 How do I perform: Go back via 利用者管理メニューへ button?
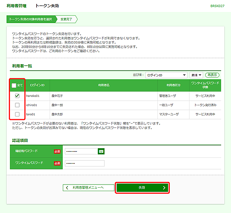(89, 188)
